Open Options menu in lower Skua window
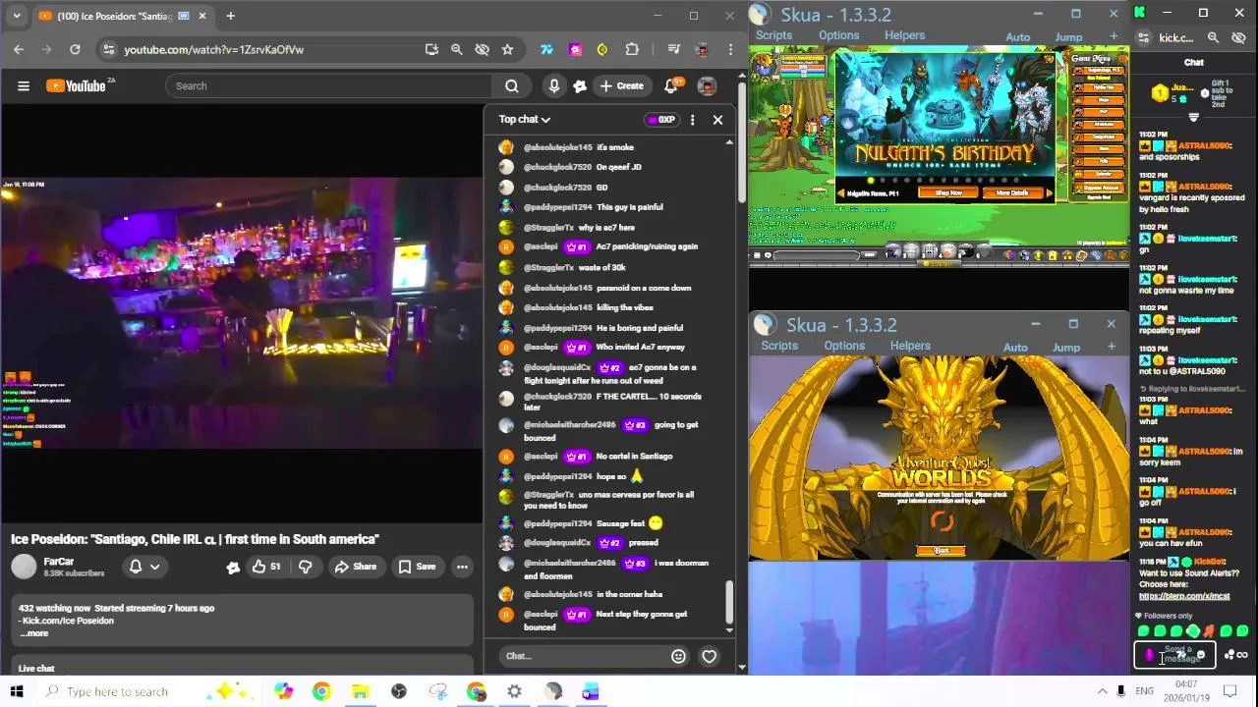 point(844,346)
